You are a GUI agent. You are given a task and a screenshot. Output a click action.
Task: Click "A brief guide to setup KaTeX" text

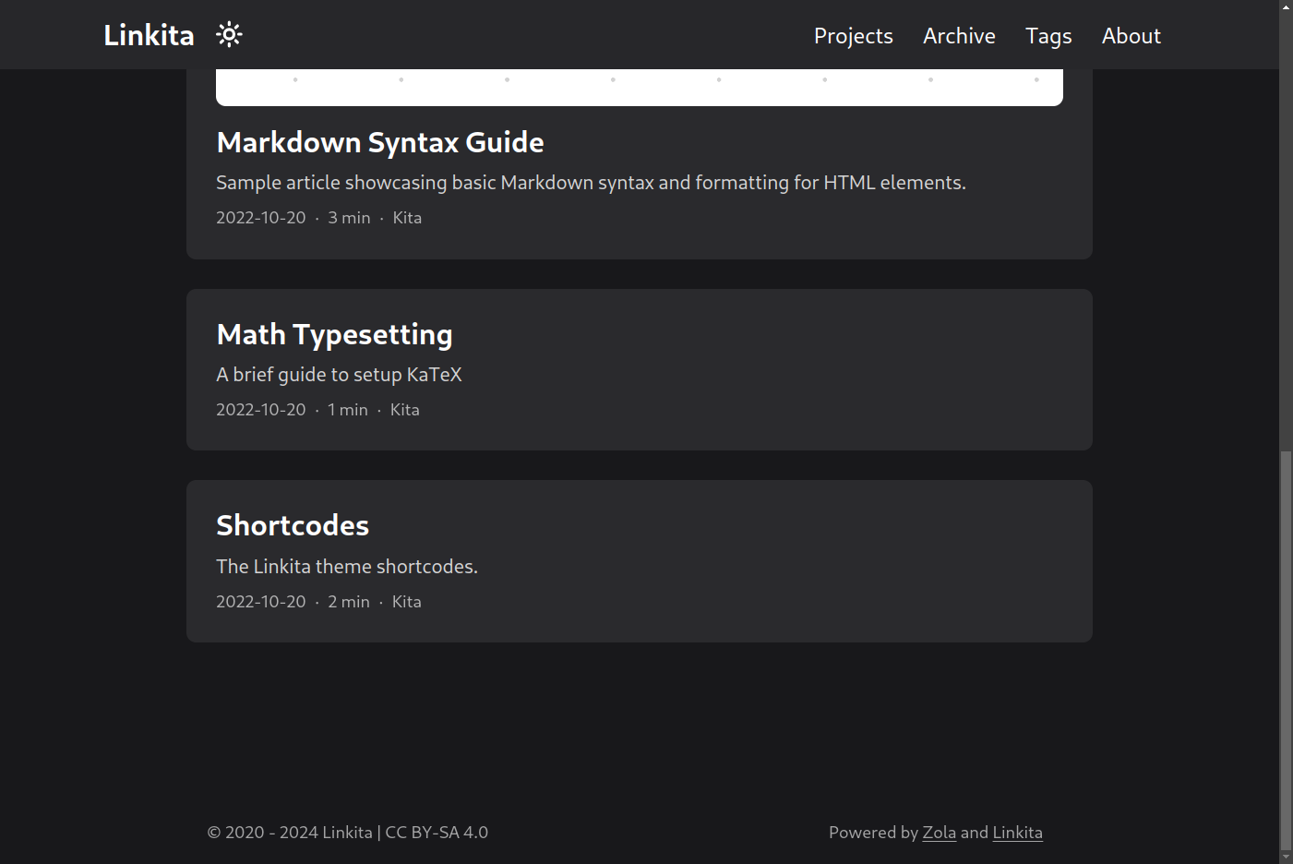[x=339, y=375]
